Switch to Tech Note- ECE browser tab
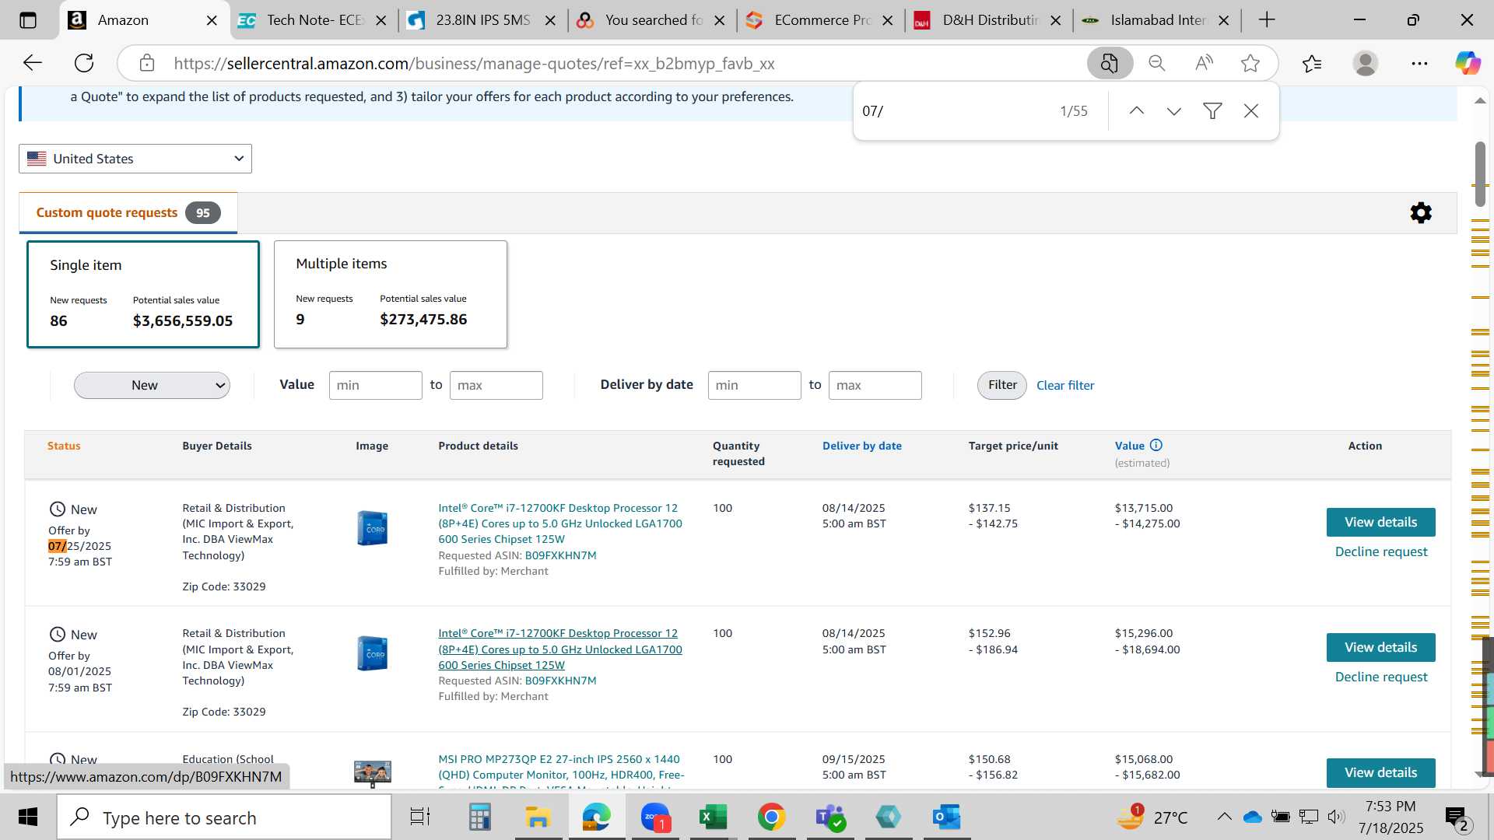The width and height of the screenshot is (1494, 840). [315, 20]
